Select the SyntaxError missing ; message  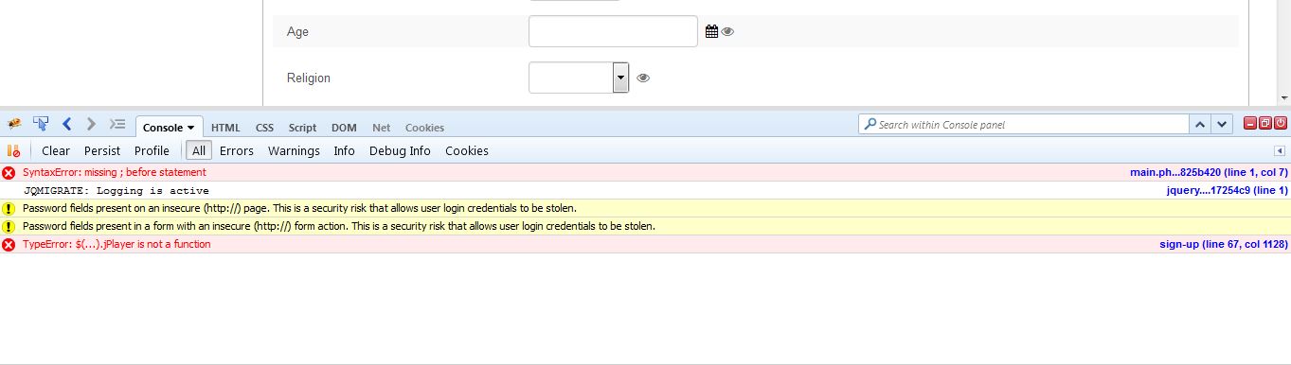[114, 172]
